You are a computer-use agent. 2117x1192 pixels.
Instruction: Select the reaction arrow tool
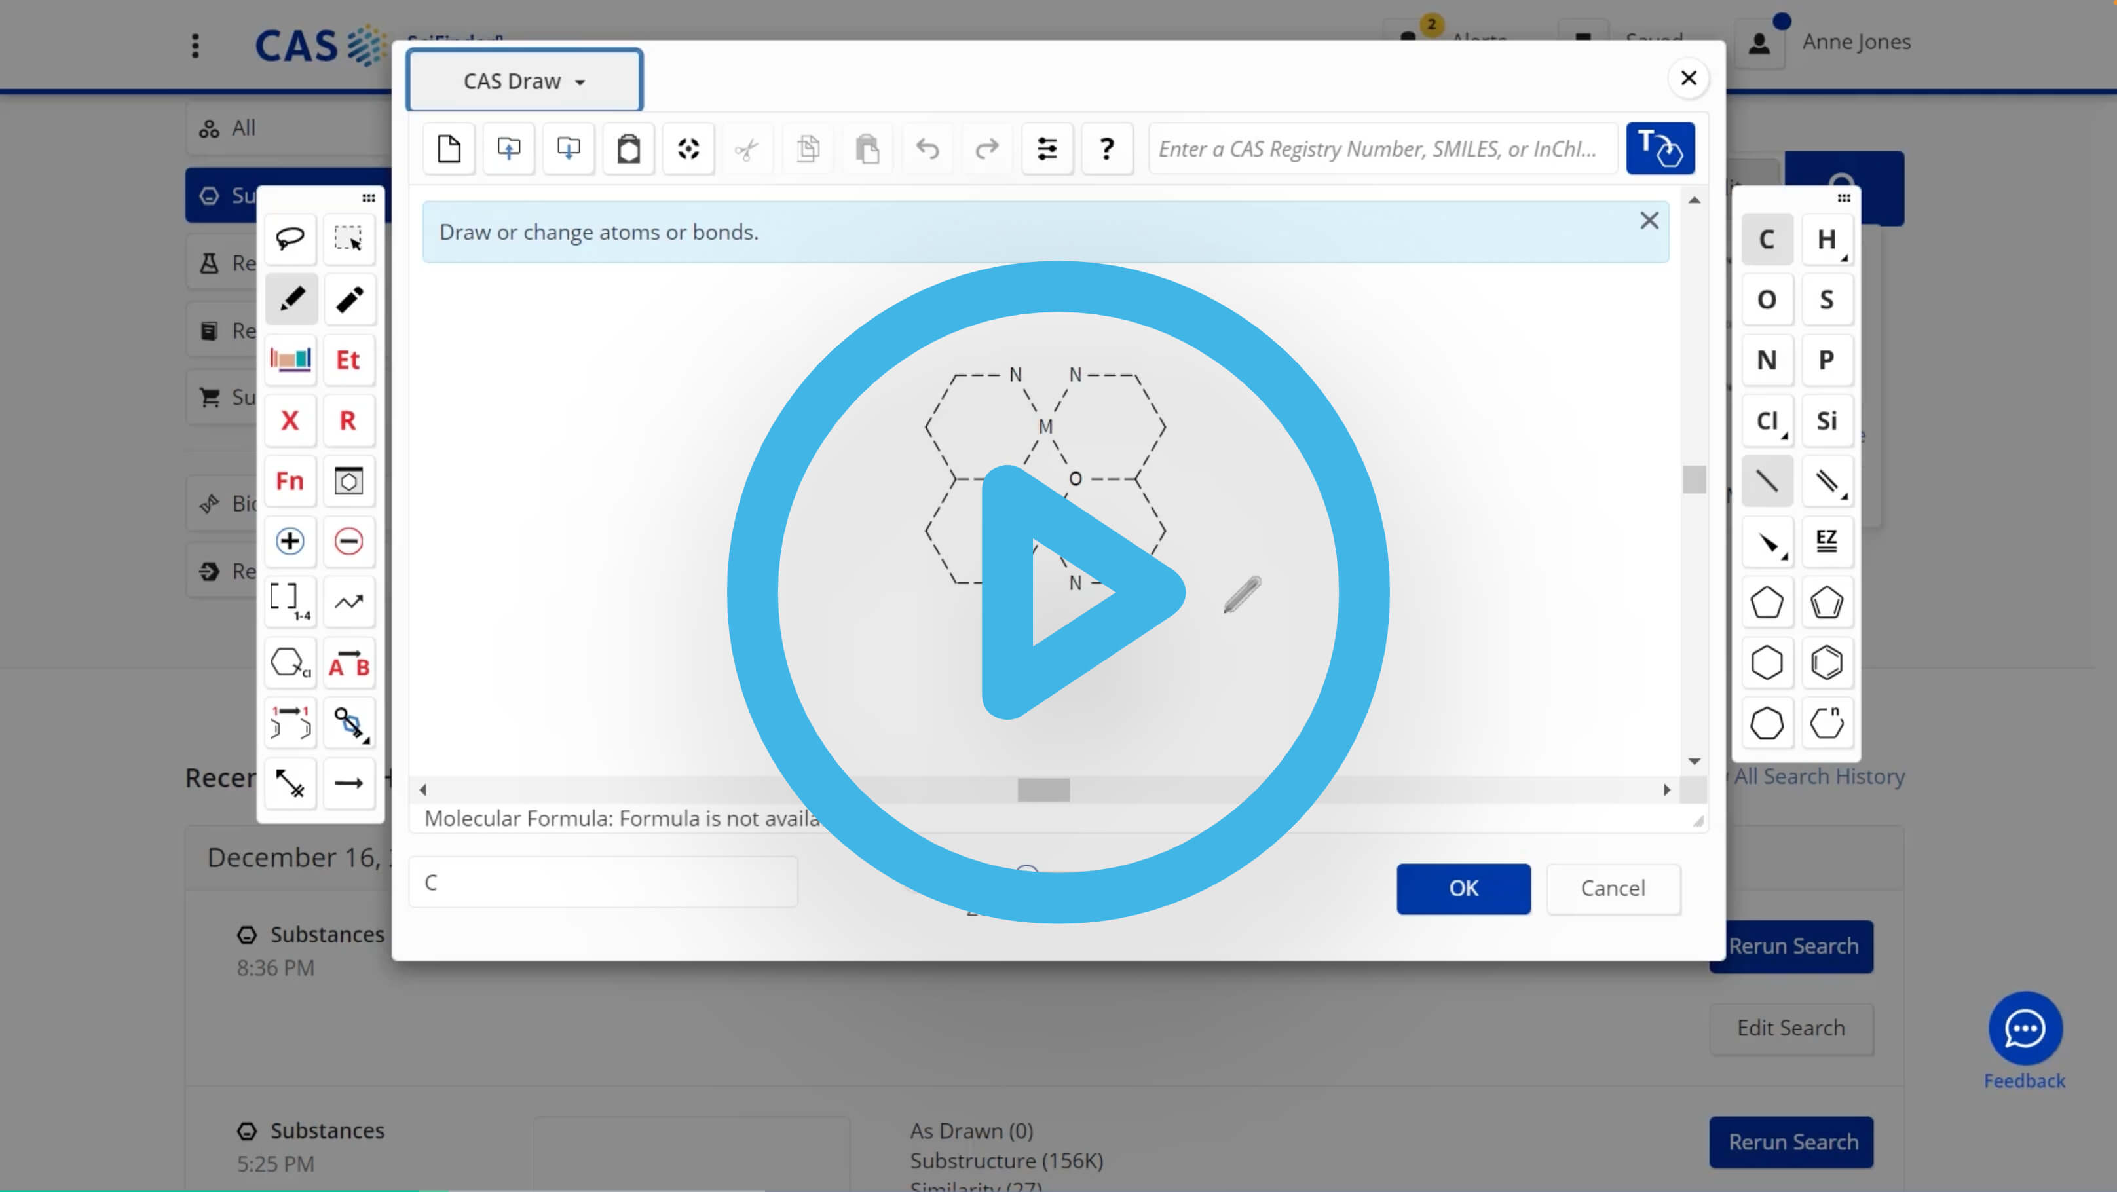[348, 783]
